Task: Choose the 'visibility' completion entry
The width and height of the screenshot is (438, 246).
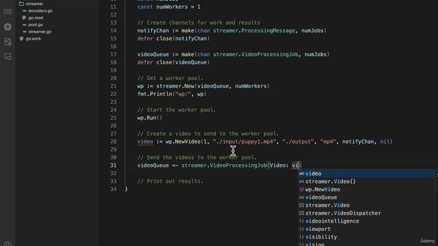Action: pyautogui.click(x=366, y=237)
